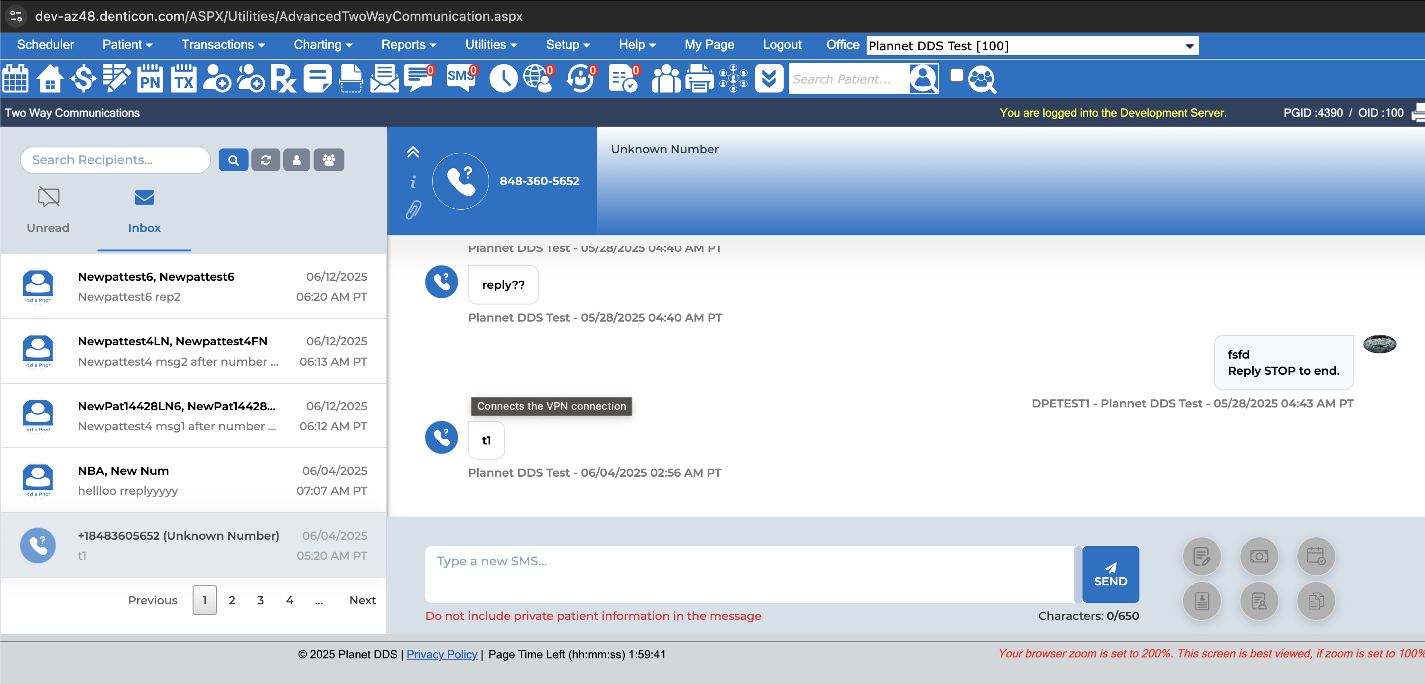1425x684 pixels.
Task: Open the Reports dropdown menu
Action: 408,45
